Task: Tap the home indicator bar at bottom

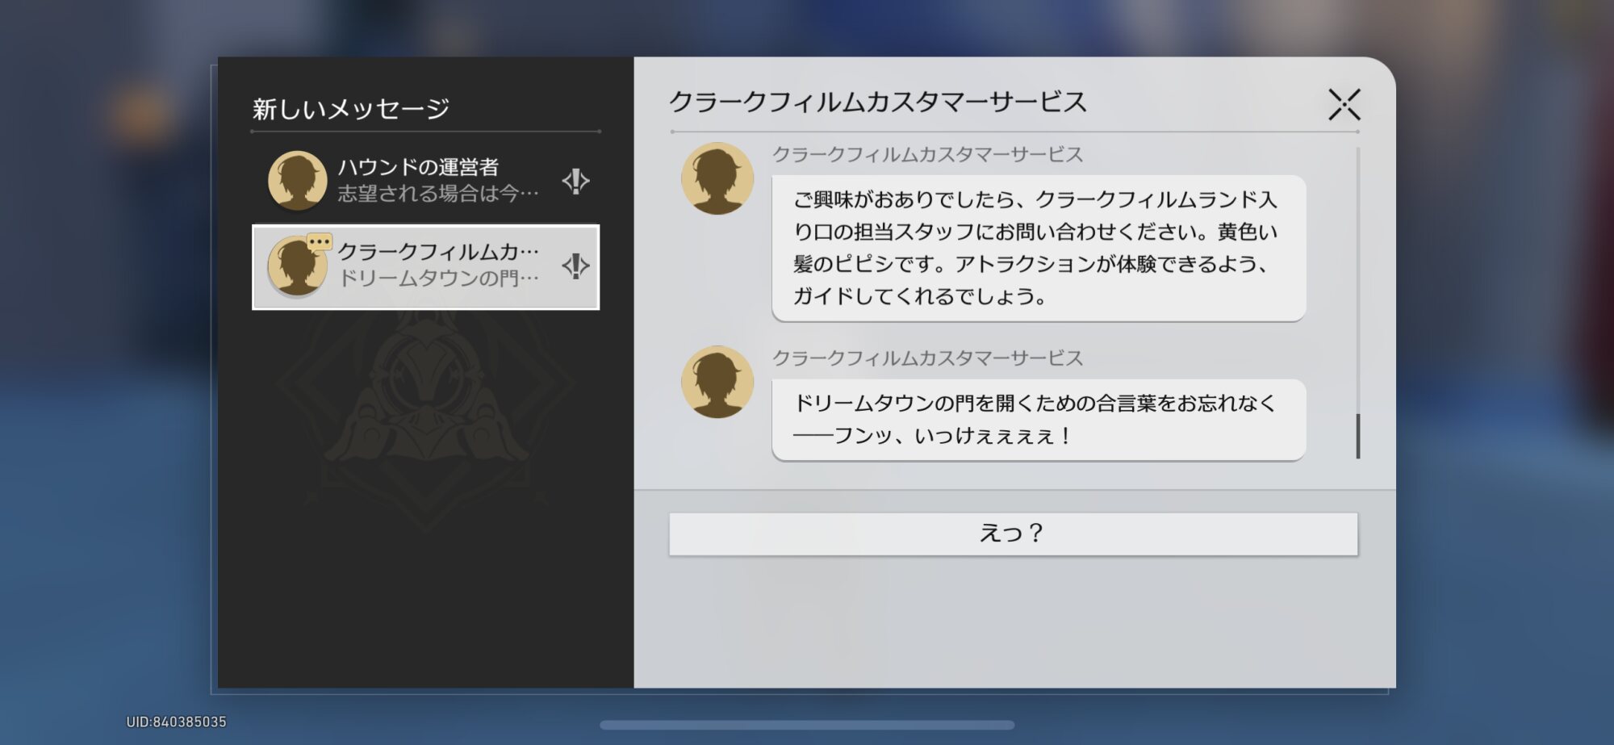Action: (x=807, y=725)
